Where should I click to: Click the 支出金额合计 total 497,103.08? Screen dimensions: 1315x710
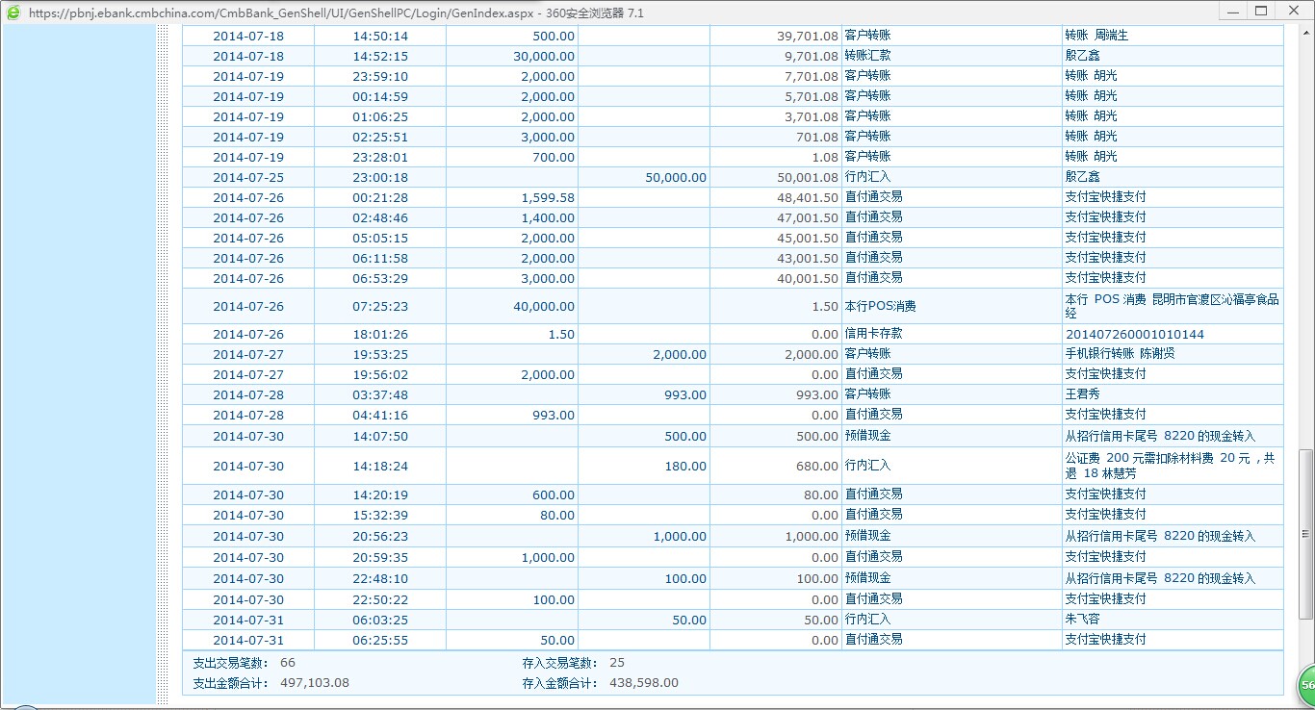pos(314,683)
